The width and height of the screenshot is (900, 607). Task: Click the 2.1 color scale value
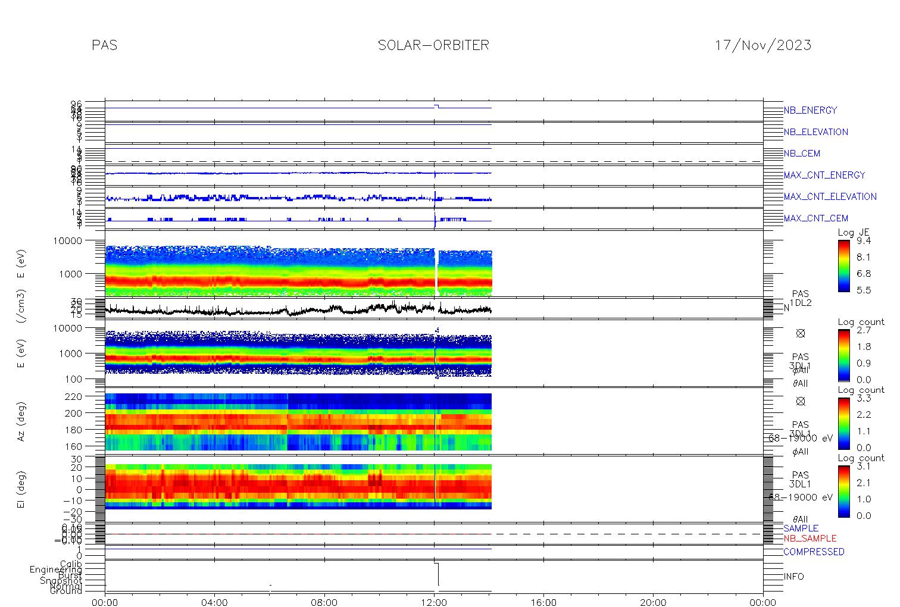point(864,483)
